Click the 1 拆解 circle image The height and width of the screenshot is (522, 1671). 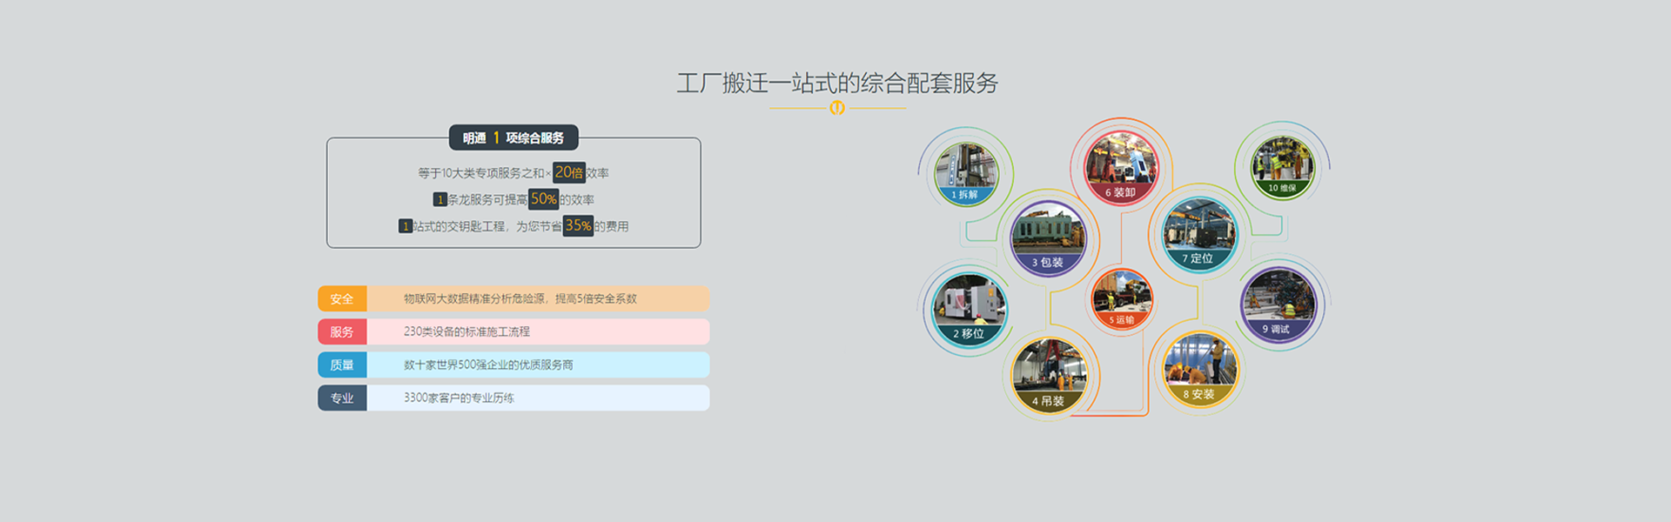pyautogui.click(x=966, y=173)
